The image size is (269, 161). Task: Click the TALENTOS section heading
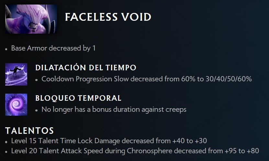point(29,131)
